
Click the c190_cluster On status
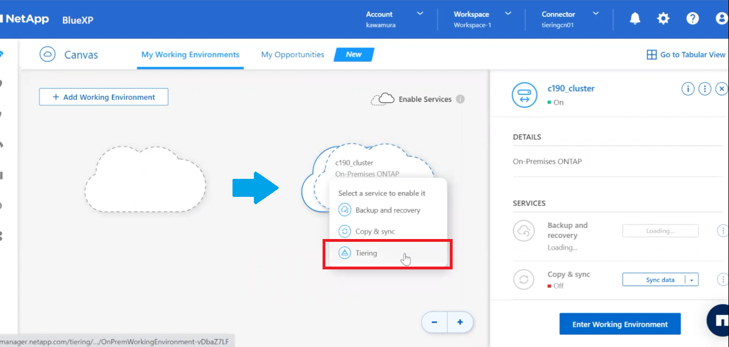pyautogui.click(x=556, y=102)
